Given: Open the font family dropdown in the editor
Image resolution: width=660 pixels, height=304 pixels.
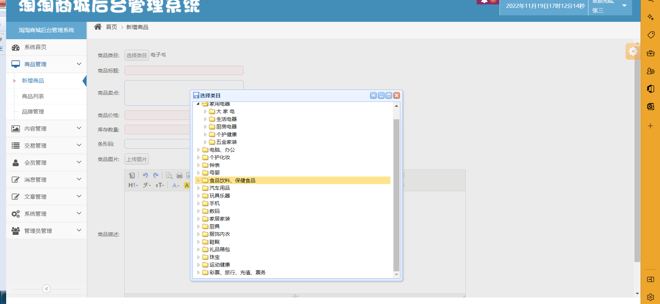Looking at the screenshot, I should click(147, 185).
